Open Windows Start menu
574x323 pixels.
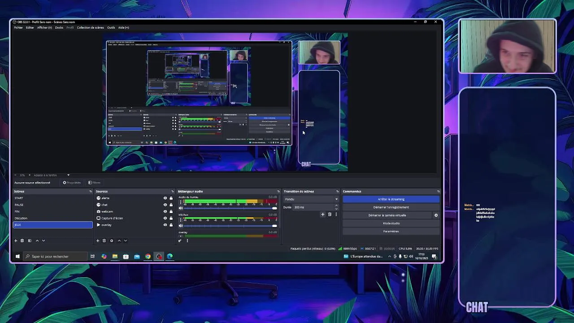pos(17,257)
